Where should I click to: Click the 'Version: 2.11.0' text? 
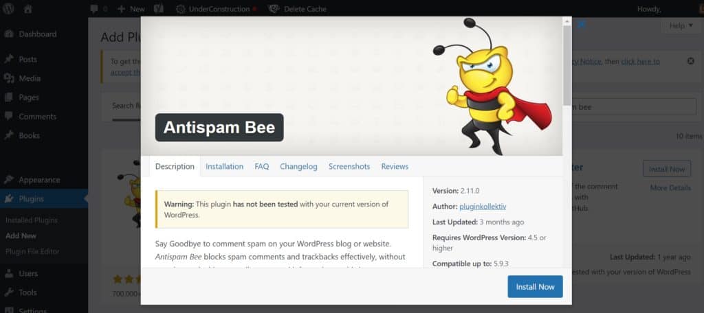coord(456,191)
